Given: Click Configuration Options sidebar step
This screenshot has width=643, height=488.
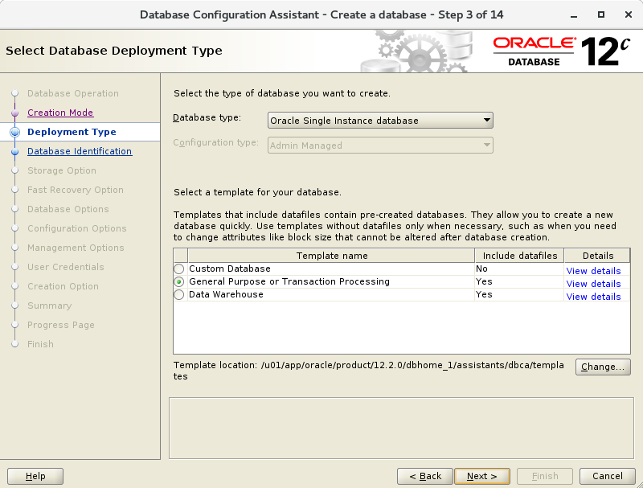Looking at the screenshot, I should coord(77,228).
